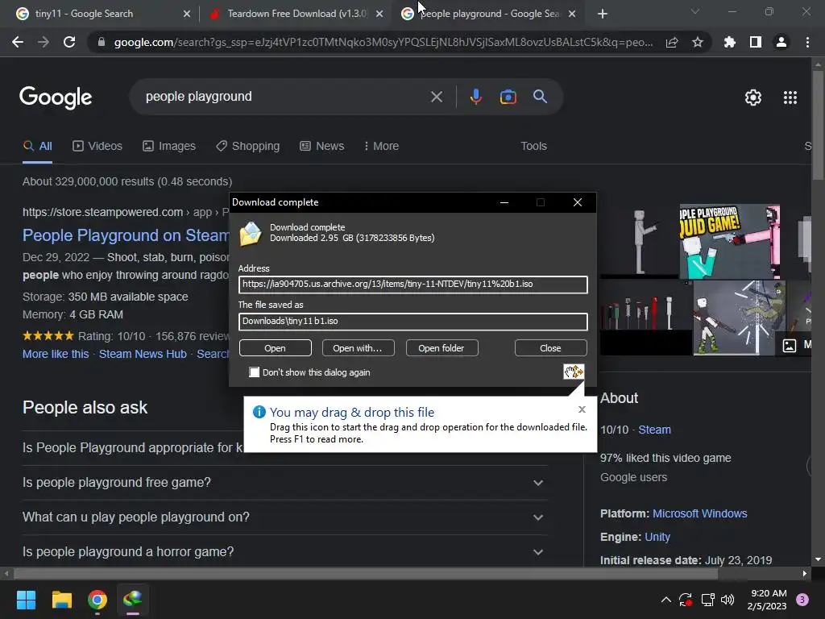This screenshot has height=619, width=825.
Task: Clear the Google search box with X
Action: click(437, 97)
